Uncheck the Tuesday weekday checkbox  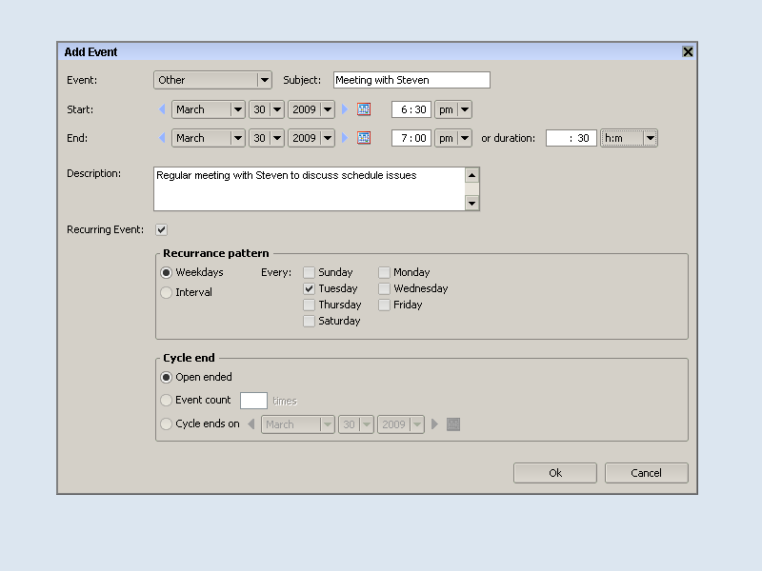point(310,288)
